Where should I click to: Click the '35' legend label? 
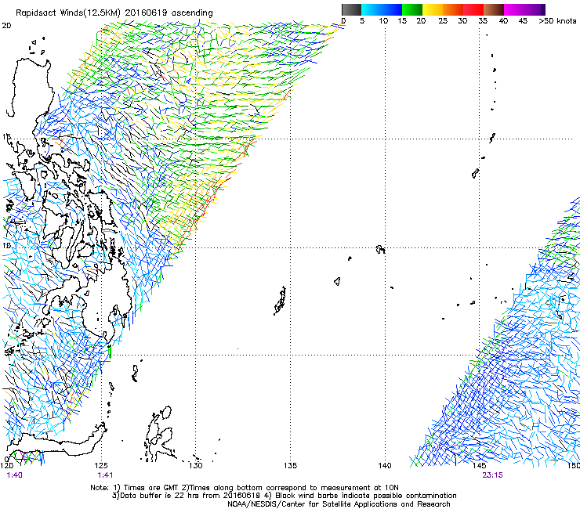pos(483,20)
